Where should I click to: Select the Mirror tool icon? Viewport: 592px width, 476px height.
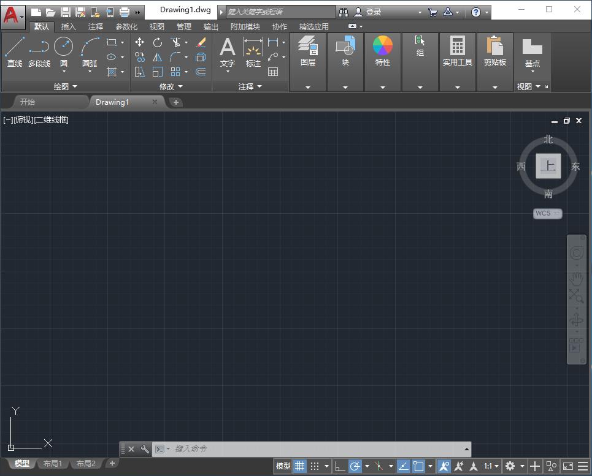pyautogui.click(x=158, y=57)
